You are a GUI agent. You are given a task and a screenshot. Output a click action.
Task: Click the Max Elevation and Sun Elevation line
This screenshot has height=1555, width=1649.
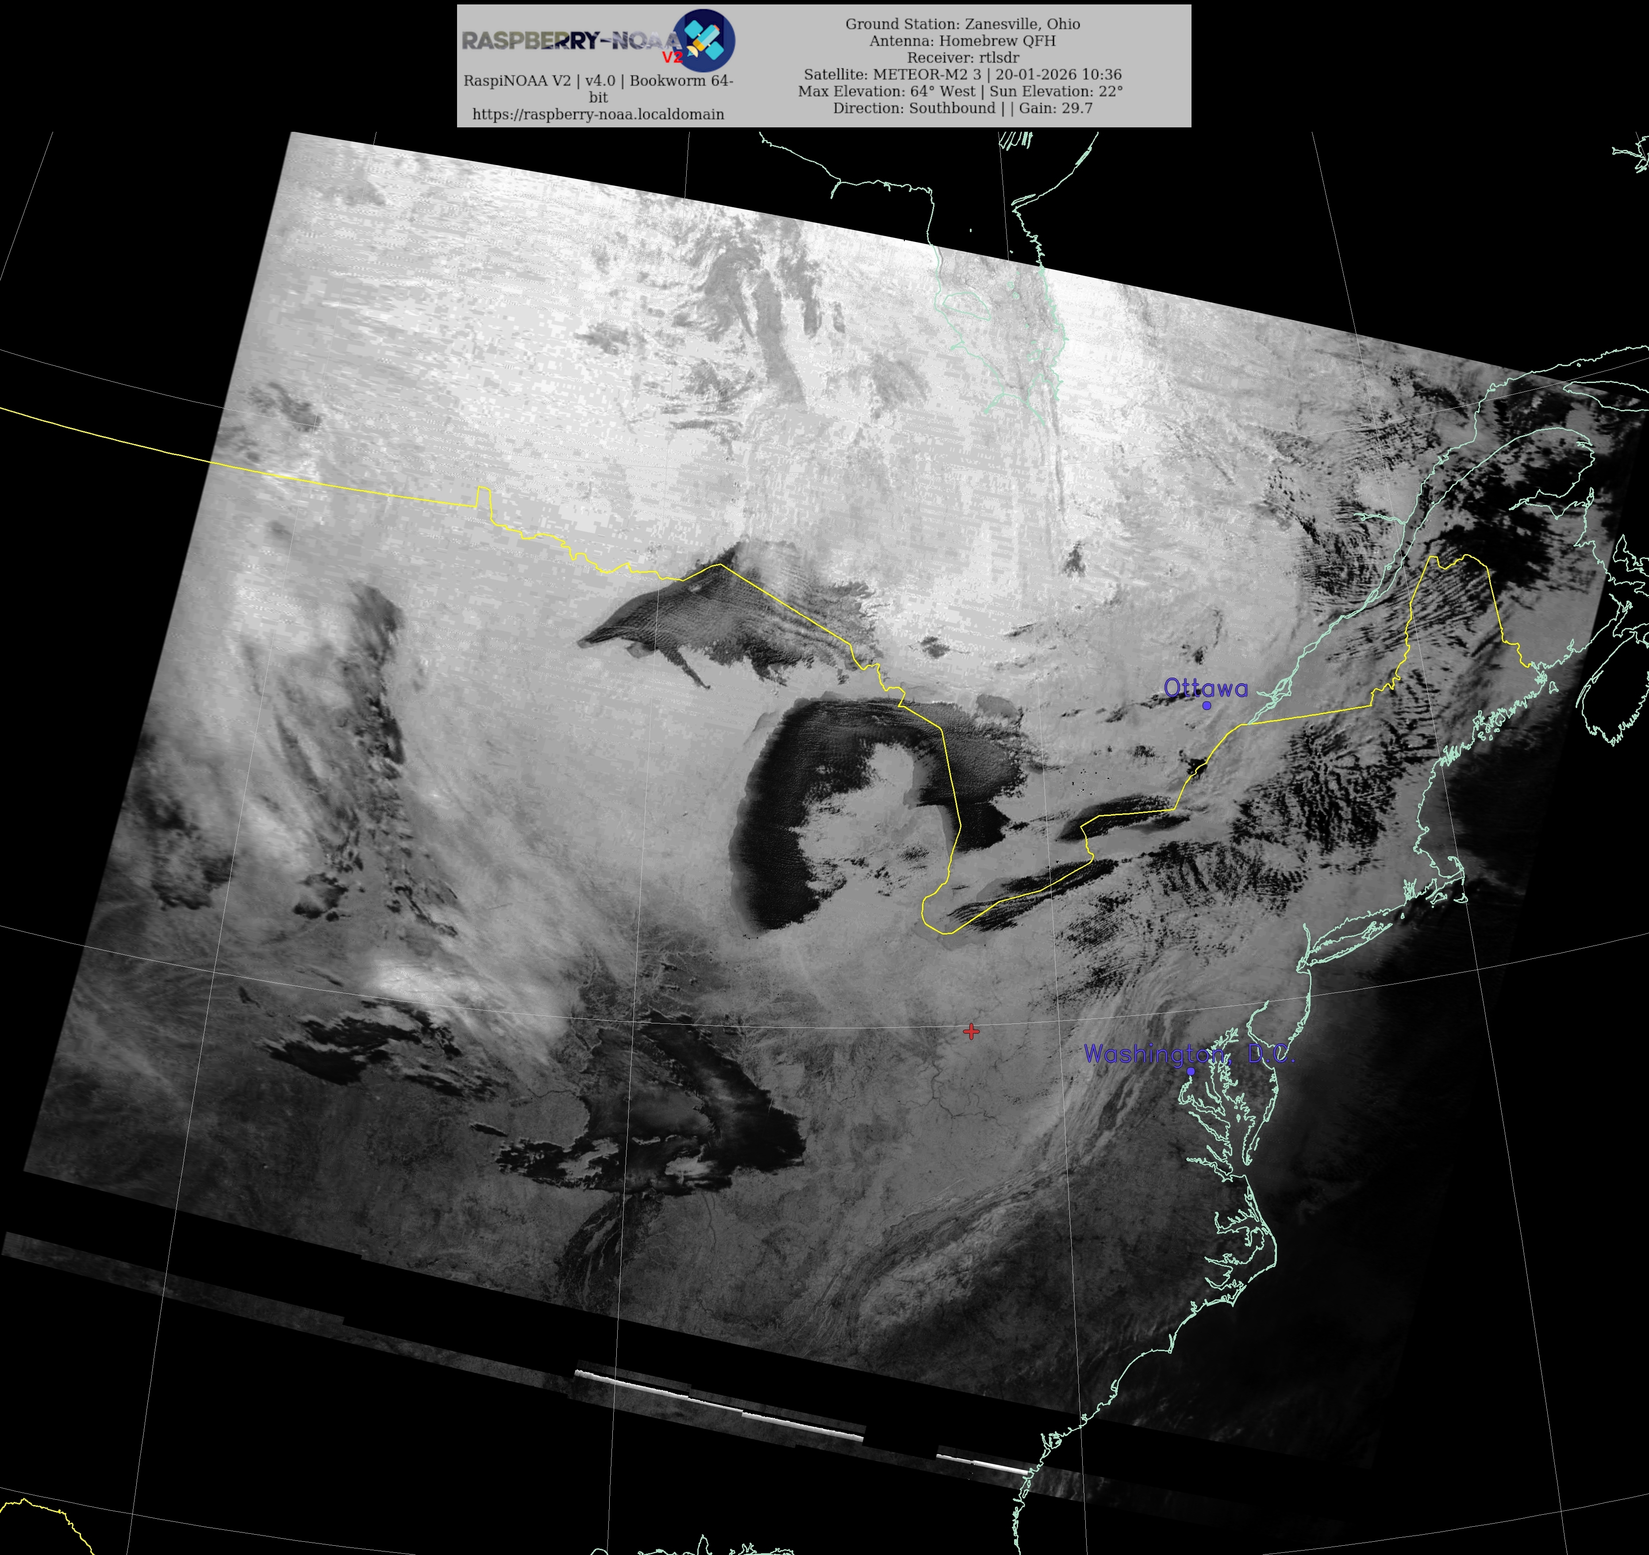(x=961, y=91)
